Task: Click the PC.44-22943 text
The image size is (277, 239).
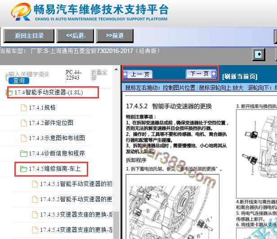Action: [73, 75]
